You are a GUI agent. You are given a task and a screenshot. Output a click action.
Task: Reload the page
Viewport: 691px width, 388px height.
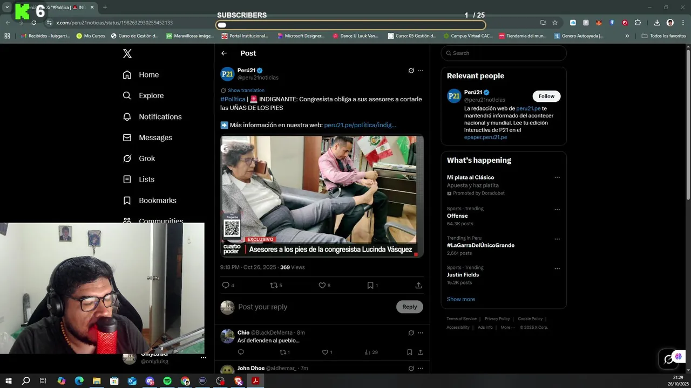[x=33, y=23]
